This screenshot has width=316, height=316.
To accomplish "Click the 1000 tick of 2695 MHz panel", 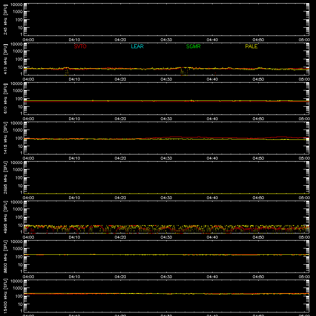I will pos(18,170).
